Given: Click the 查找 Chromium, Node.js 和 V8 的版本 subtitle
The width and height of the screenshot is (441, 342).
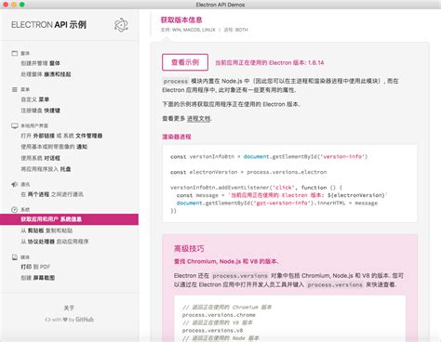Looking at the screenshot, I should coord(226,261).
